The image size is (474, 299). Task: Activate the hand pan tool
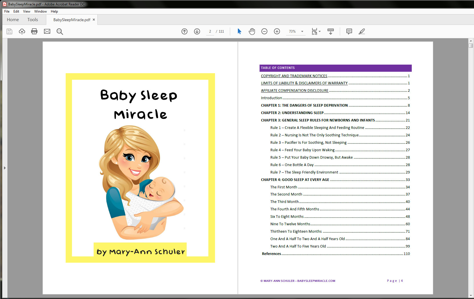point(252,31)
